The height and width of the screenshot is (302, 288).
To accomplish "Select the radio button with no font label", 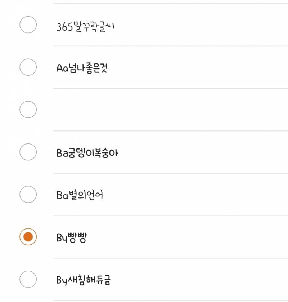I will (x=28, y=110).
